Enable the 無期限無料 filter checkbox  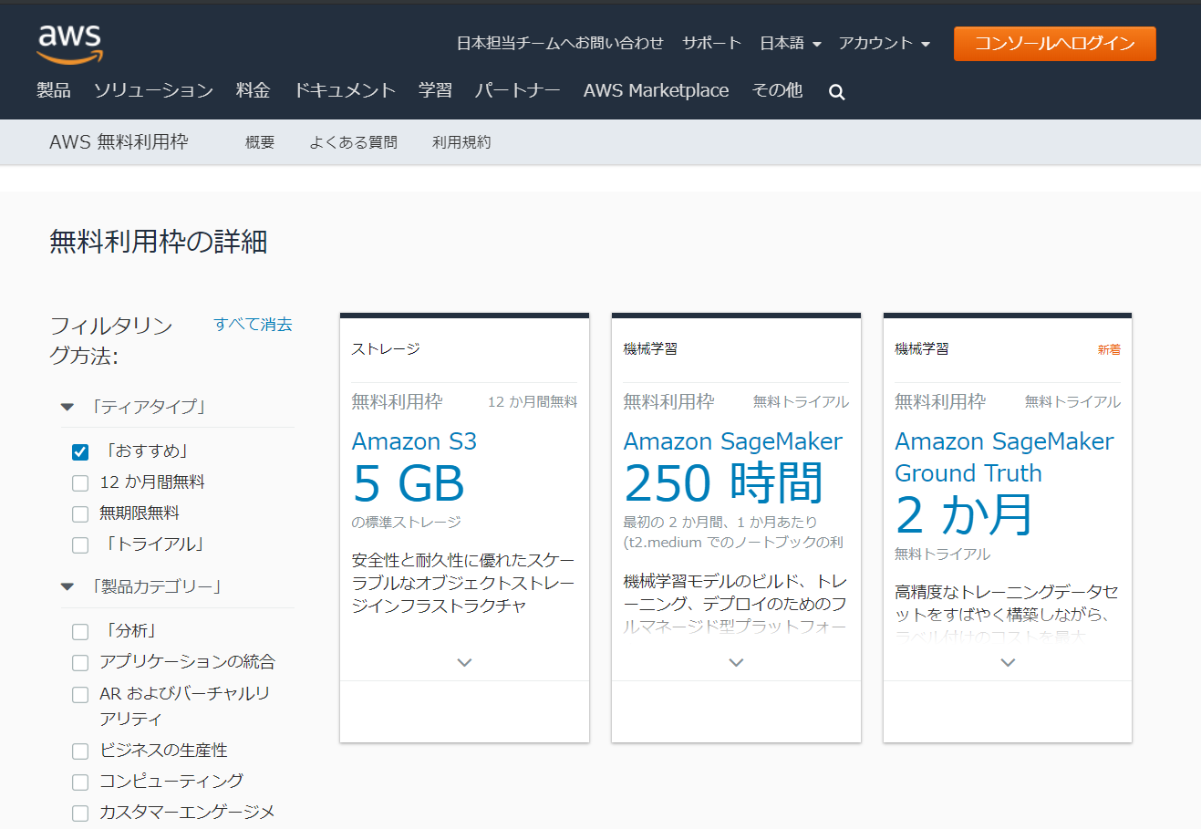(x=80, y=514)
